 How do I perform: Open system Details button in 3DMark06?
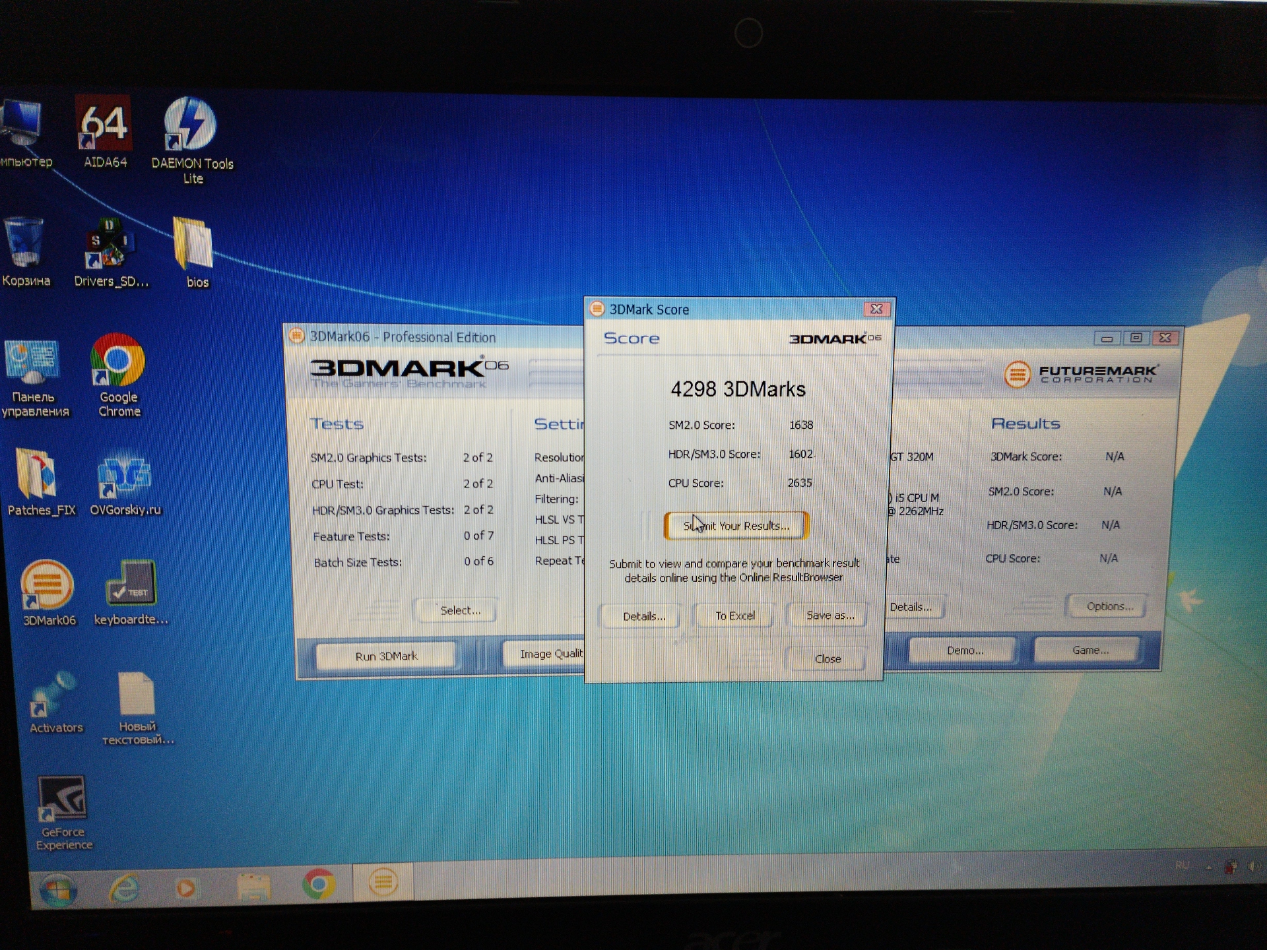[914, 607]
